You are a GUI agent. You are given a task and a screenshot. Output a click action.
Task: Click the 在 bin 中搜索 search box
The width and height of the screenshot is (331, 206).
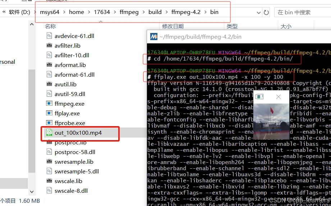pos(303,13)
